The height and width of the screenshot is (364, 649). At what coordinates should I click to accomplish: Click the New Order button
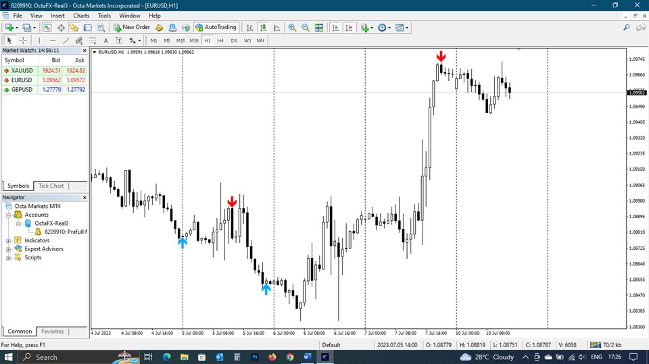[x=132, y=28]
